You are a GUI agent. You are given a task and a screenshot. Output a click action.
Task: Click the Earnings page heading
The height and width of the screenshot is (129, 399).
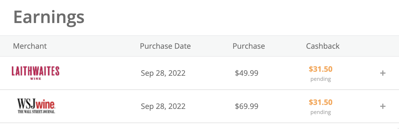click(49, 17)
